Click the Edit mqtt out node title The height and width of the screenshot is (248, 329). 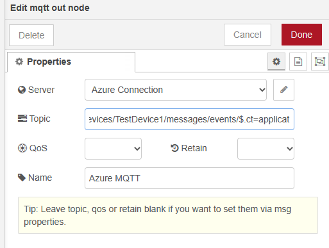[x=50, y=8]
